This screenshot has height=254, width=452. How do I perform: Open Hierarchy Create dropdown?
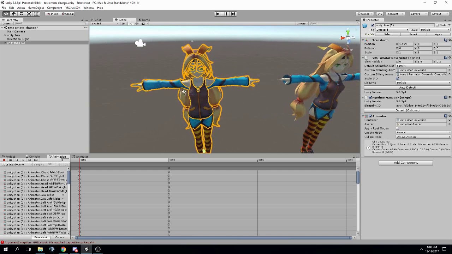(x=7, y=24)
